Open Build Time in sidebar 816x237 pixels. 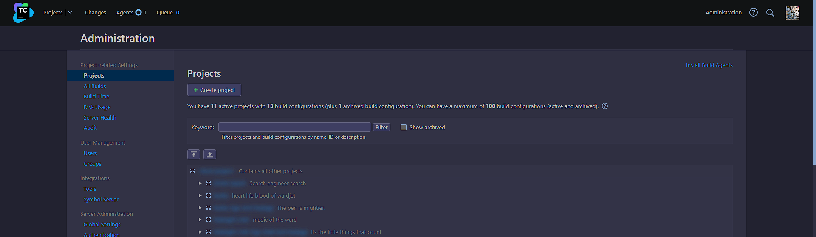click(x=96, y=96)
